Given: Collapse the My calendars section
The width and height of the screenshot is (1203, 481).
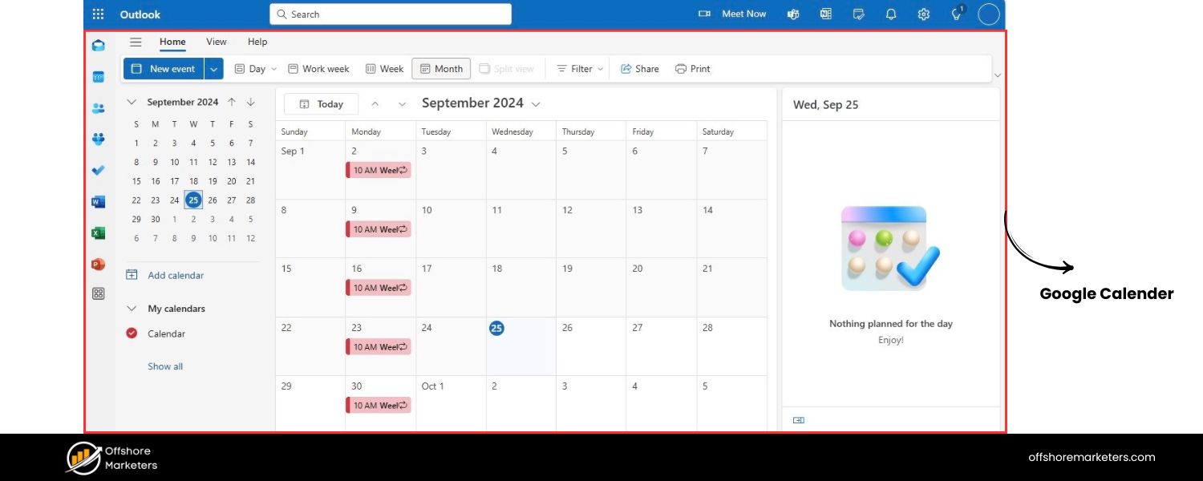Looking at the screenshot, I should click(x=132, y=309).
